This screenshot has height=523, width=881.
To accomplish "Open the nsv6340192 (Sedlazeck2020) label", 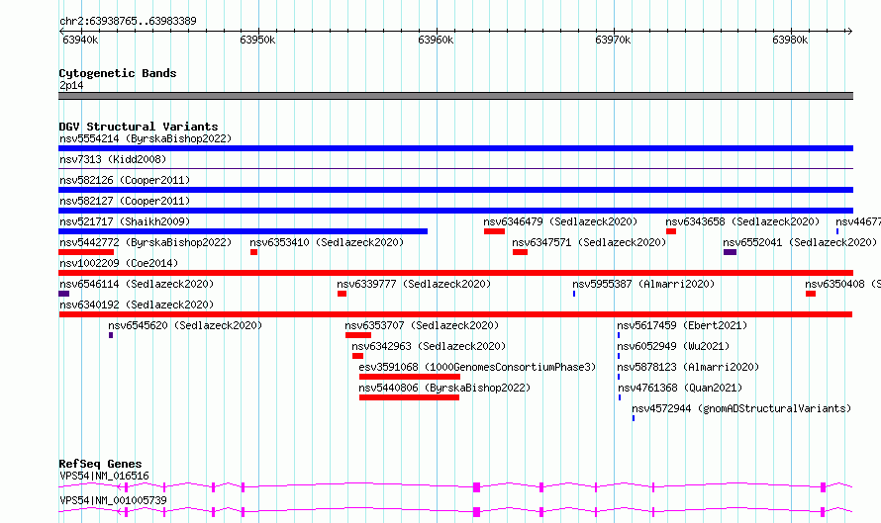I will coord(137,305).
